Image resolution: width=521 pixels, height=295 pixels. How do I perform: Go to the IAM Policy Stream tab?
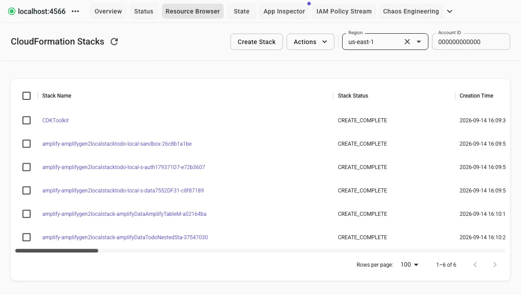[344, 11]
